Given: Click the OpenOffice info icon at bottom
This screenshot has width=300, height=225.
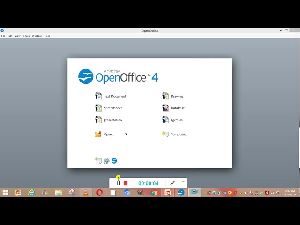Looking at the screenshot, I should pos(114,161).
